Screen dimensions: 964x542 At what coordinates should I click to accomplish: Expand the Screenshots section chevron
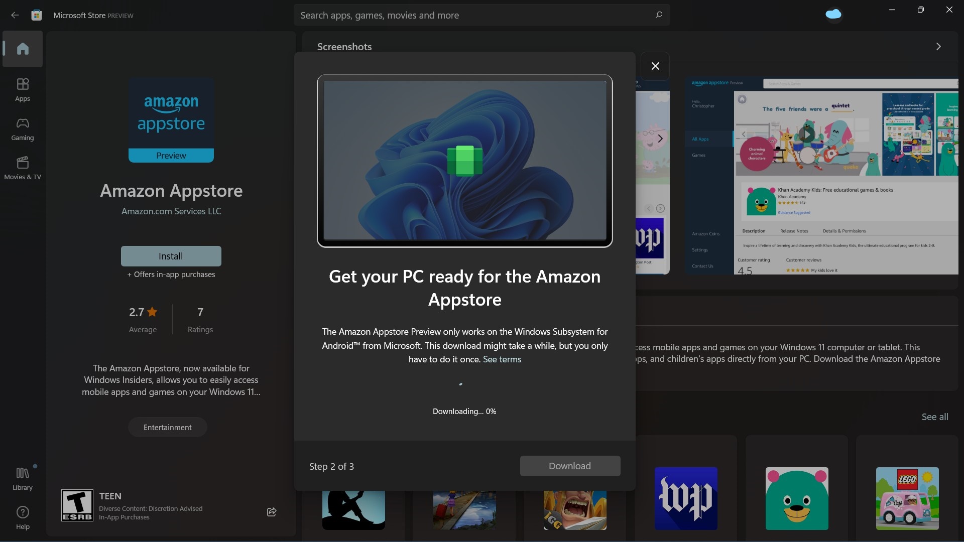(938, 47)
